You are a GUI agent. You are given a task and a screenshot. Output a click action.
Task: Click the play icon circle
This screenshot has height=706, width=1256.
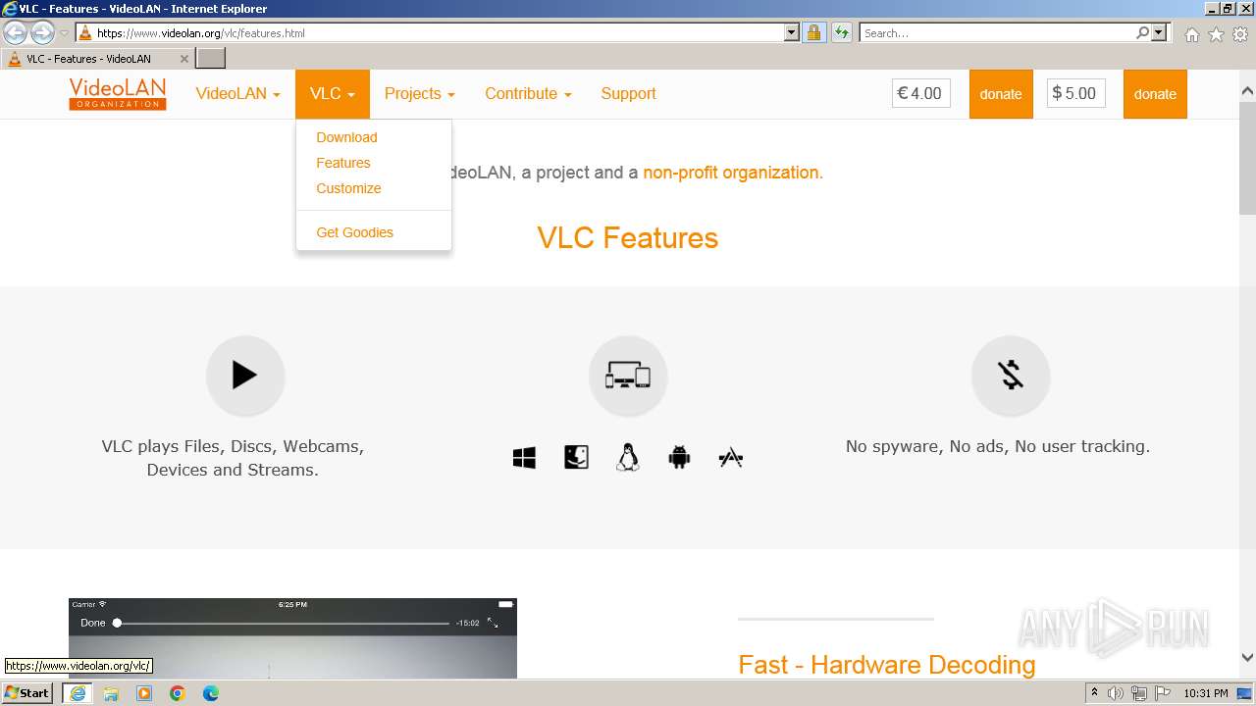pos(245,376)
